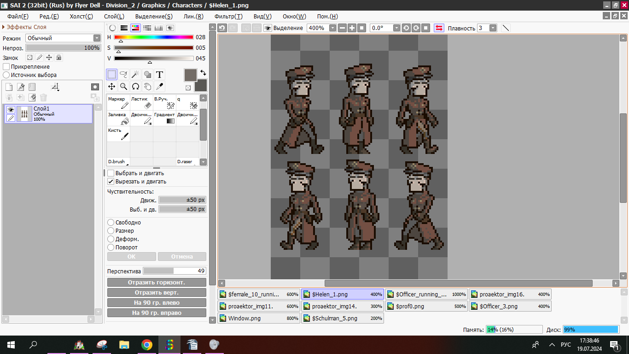Select the Деформ. radio option
The width and height of the screenshot is (629, 354).
click(111, 239)
